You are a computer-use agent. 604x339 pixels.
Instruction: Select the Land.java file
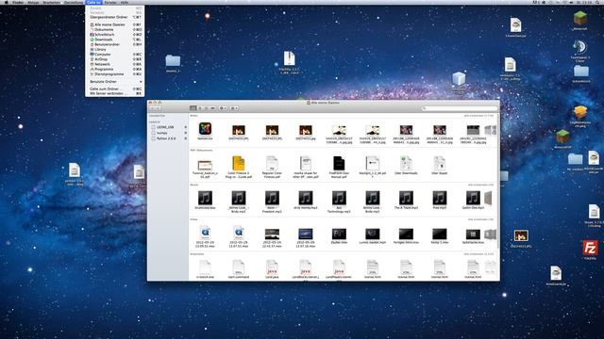pyautogui.click(x=272, y=267)
